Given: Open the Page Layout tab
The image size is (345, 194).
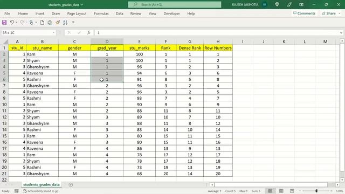Looking at the screenshot, I should (77, 13).
